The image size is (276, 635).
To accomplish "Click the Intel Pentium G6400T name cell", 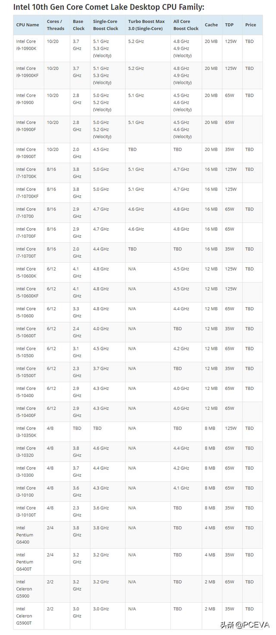I will [25, 562].
